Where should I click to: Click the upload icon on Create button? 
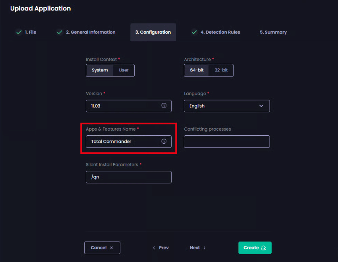pyautogui.click(x=264, y=248)
